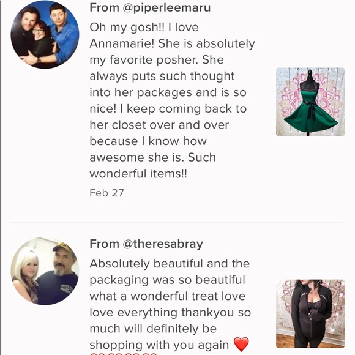Click the "love everything thankyou so" line

click(170, 313)
